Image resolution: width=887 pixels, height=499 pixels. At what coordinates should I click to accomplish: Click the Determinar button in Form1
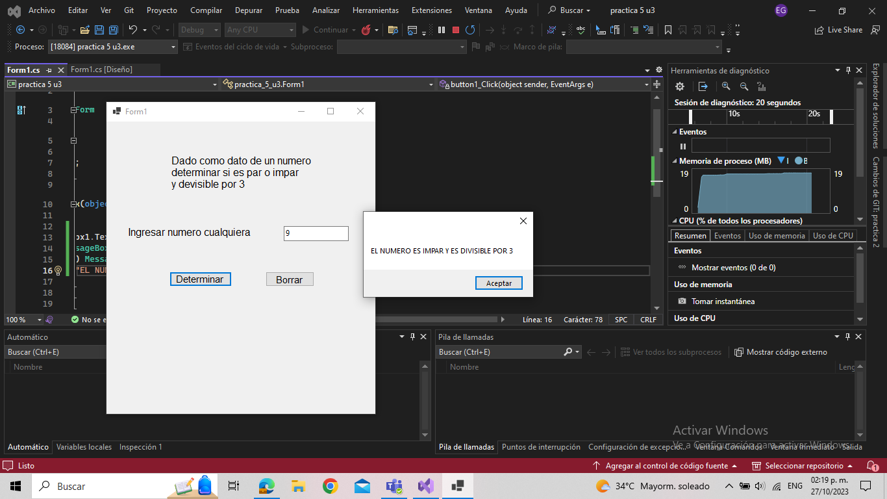pos(200,279)
